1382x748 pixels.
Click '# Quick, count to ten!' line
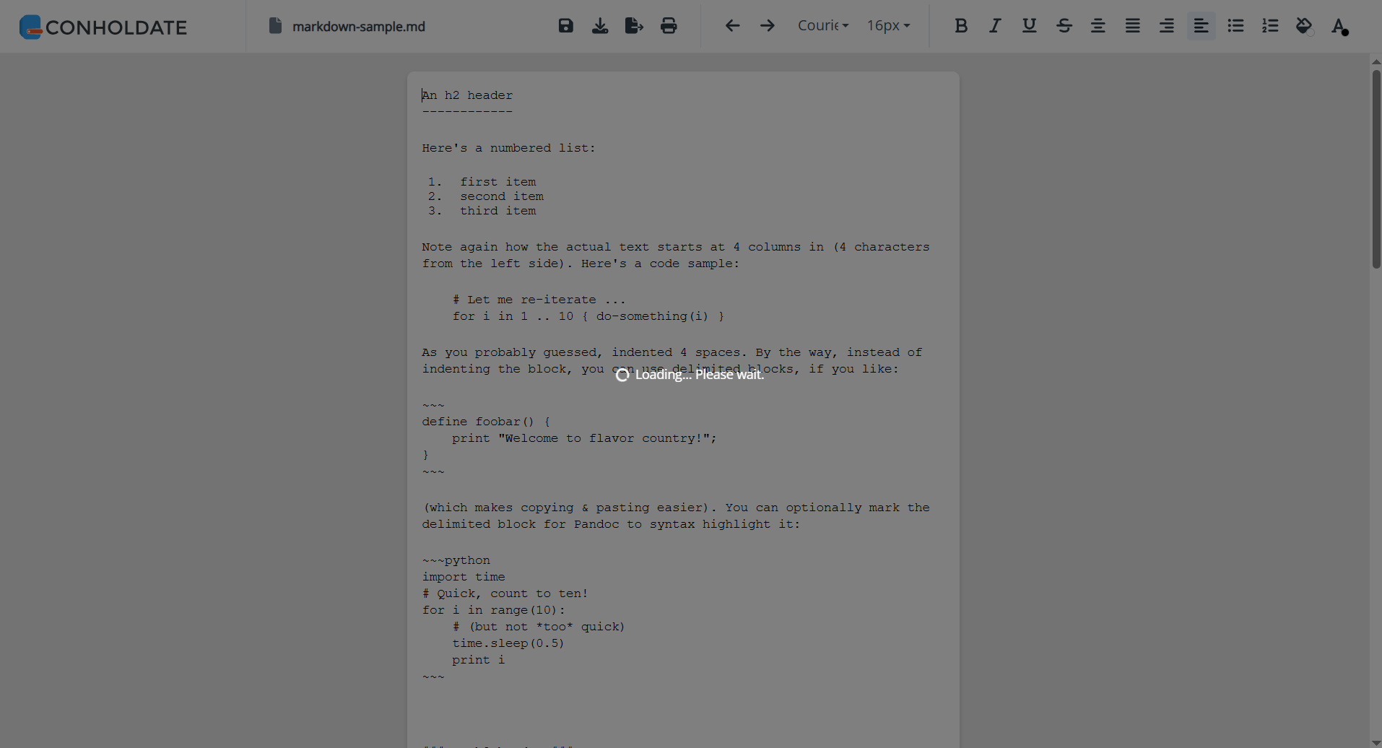pyautogui.click(x=505, y=593)
